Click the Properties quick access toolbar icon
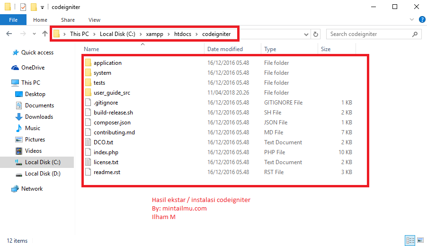 click(x=23, y=7)
